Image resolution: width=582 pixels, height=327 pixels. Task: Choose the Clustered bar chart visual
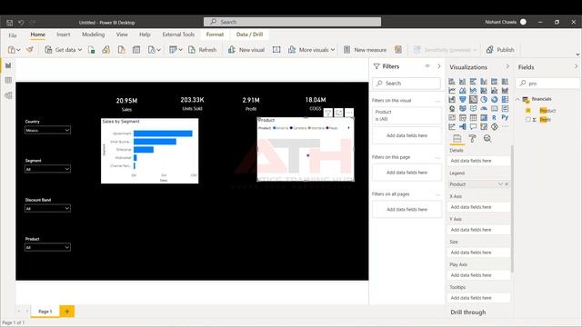[473, 81]
